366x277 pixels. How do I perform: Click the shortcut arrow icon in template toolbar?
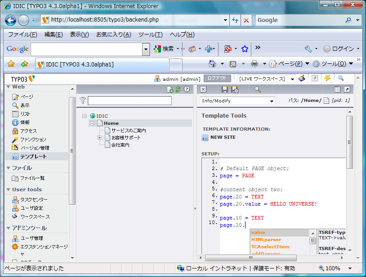347,89
